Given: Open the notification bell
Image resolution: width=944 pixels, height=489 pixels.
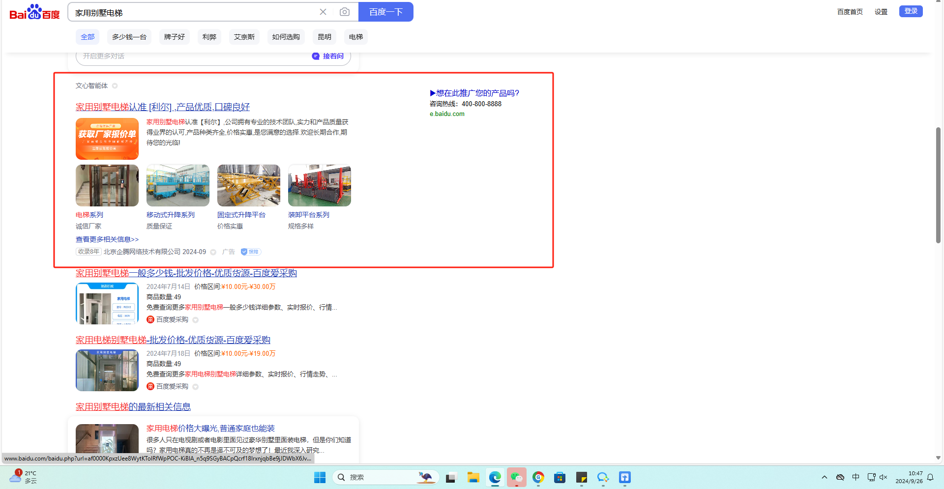Looking at the screenshot, I should 930,477.
